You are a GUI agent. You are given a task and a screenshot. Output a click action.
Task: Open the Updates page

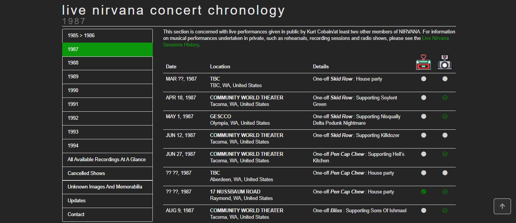pos(107,201)
